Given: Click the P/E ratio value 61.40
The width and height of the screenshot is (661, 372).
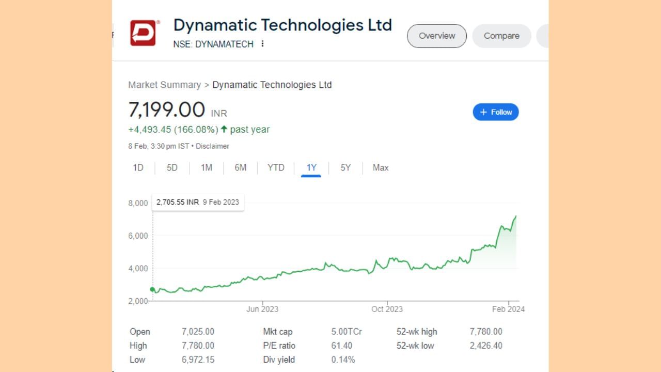Looking at the screenshot, I should (x=342, y=346).
